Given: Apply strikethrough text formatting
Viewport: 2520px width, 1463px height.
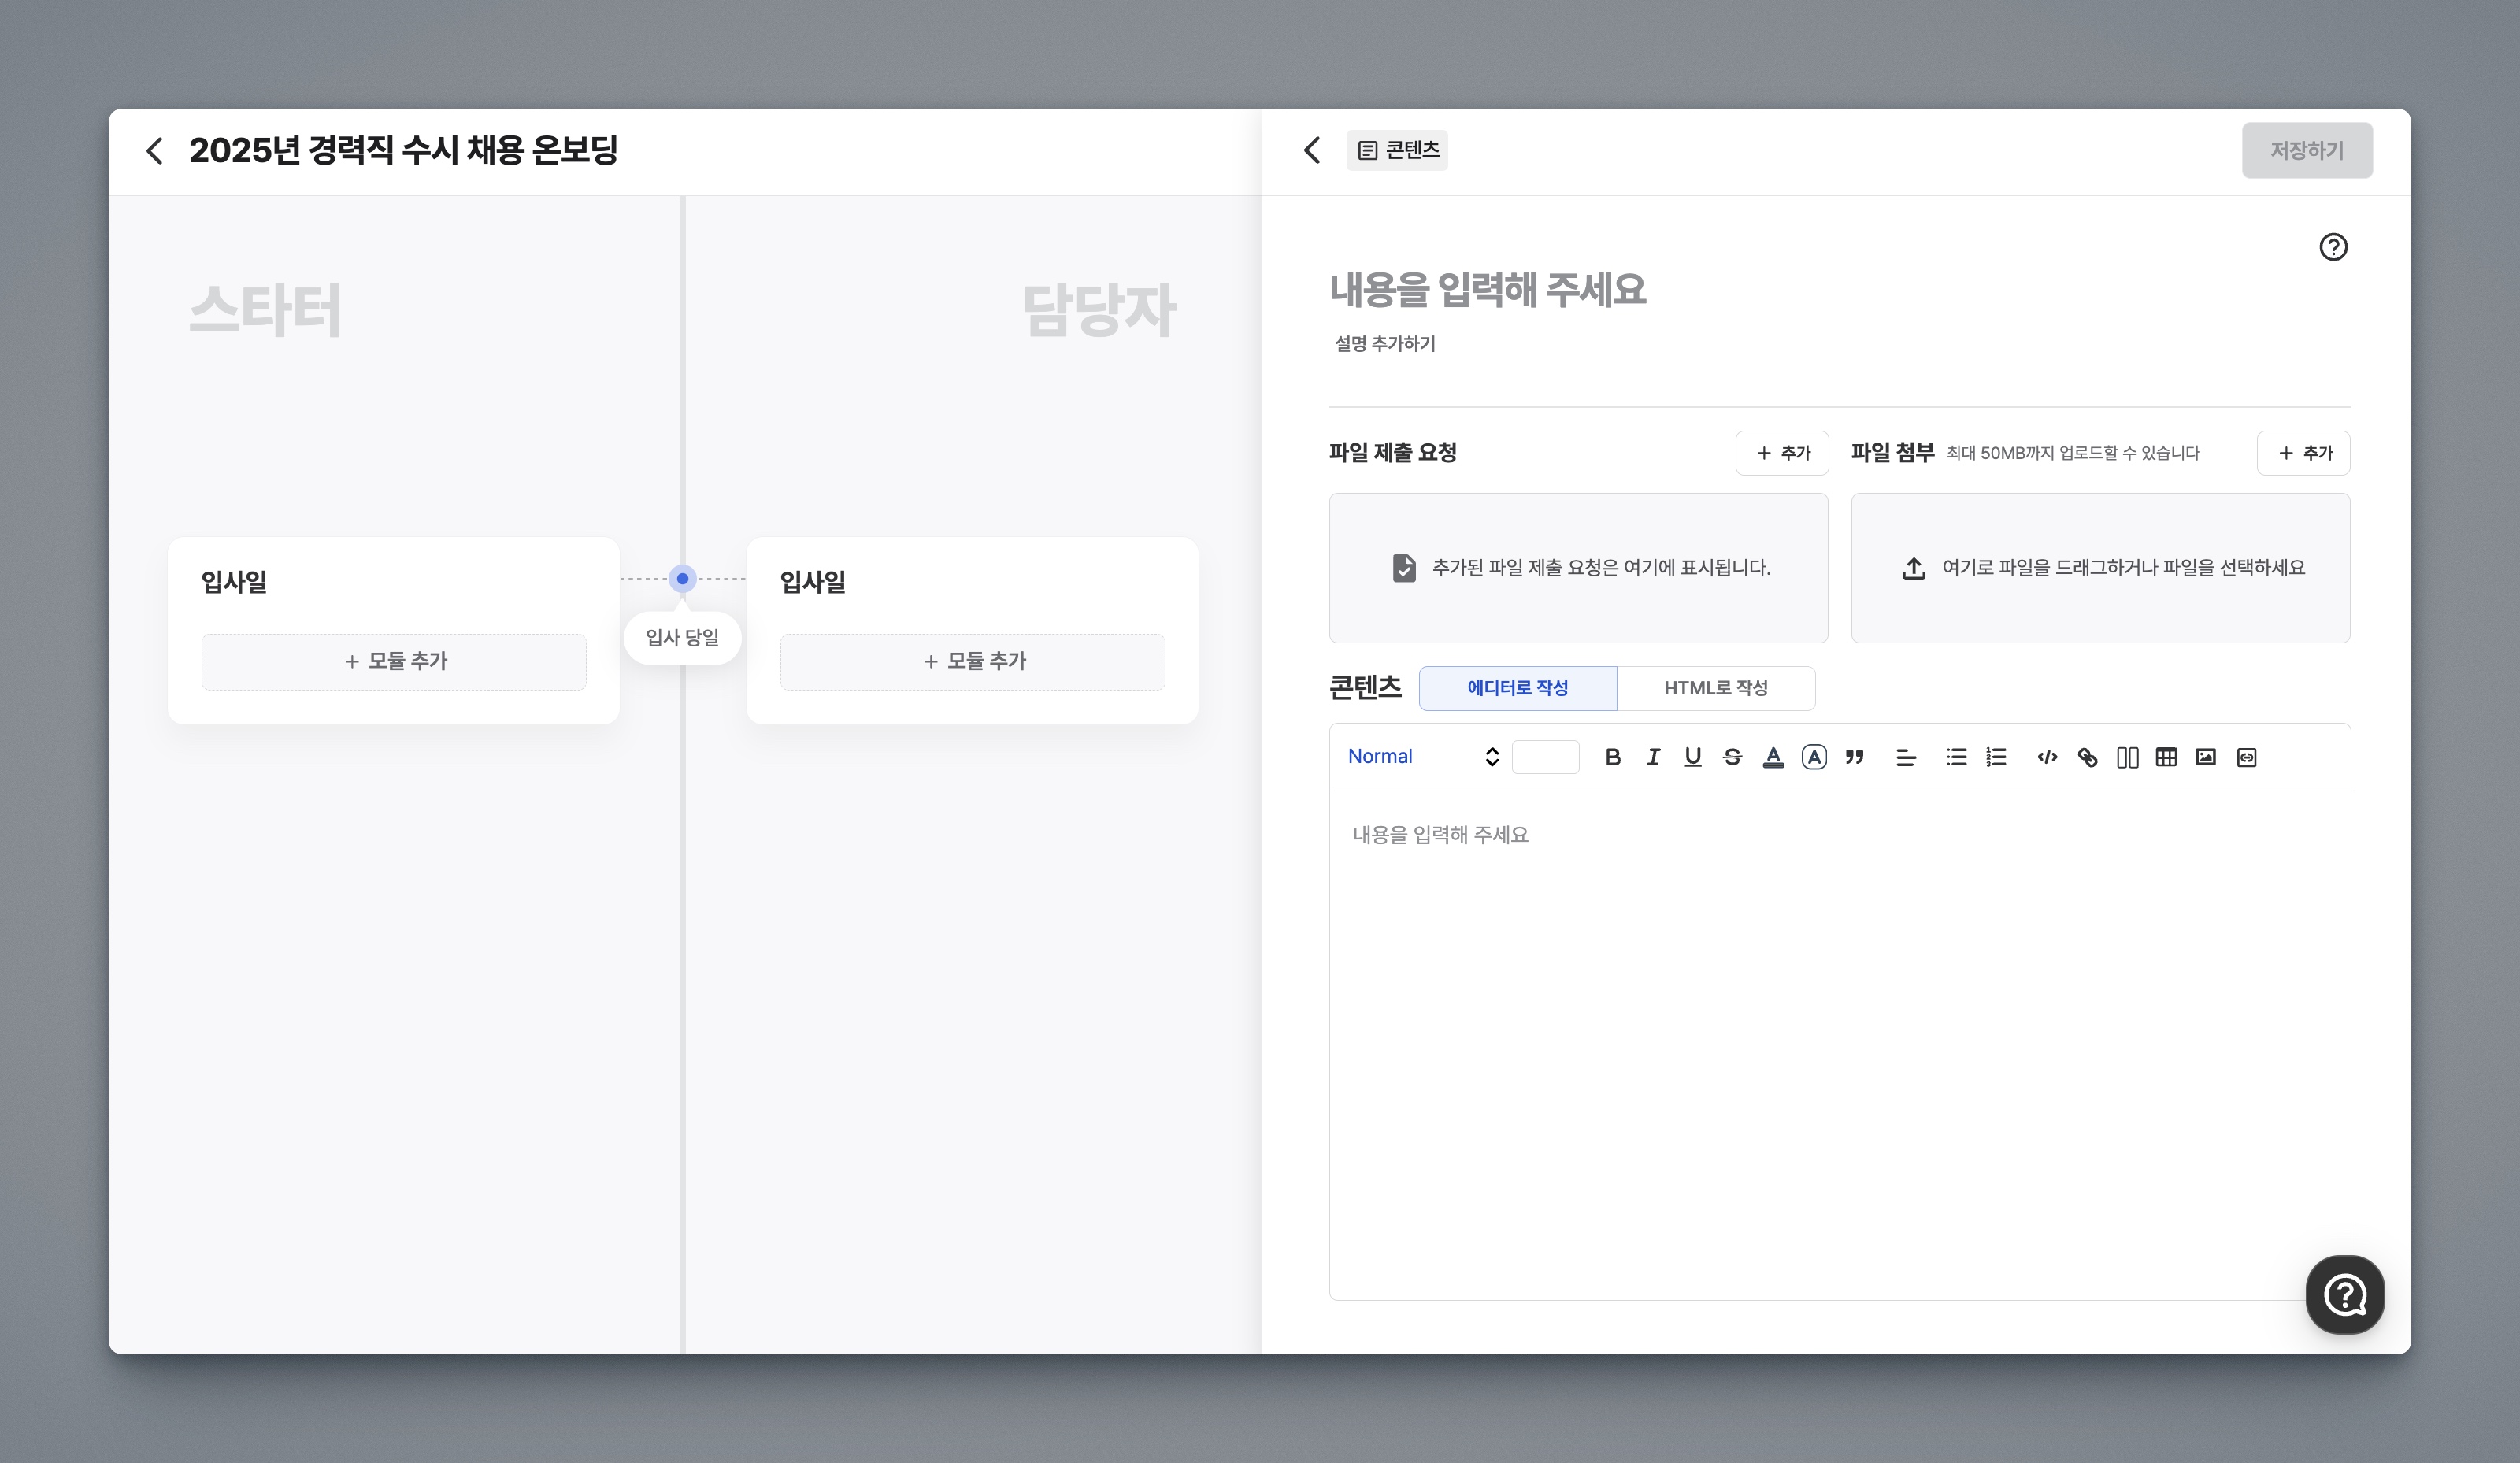Looking at the screenshot, I should coord(1732,757).
